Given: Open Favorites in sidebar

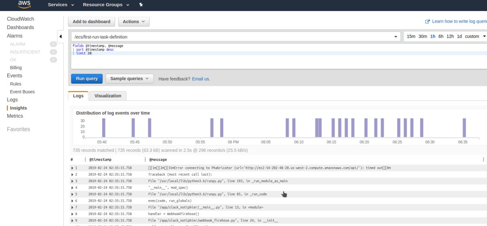Looking at the screenshot, I should [18, 129].
